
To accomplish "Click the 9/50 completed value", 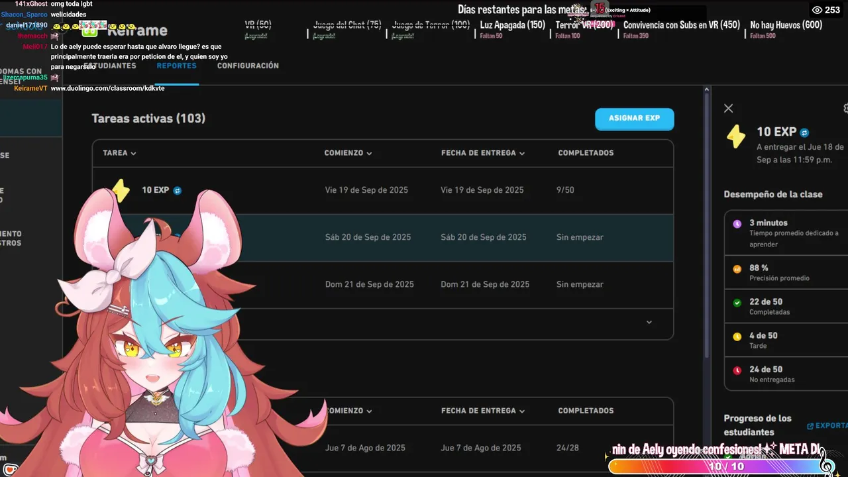I will click(x=565, y=190).
